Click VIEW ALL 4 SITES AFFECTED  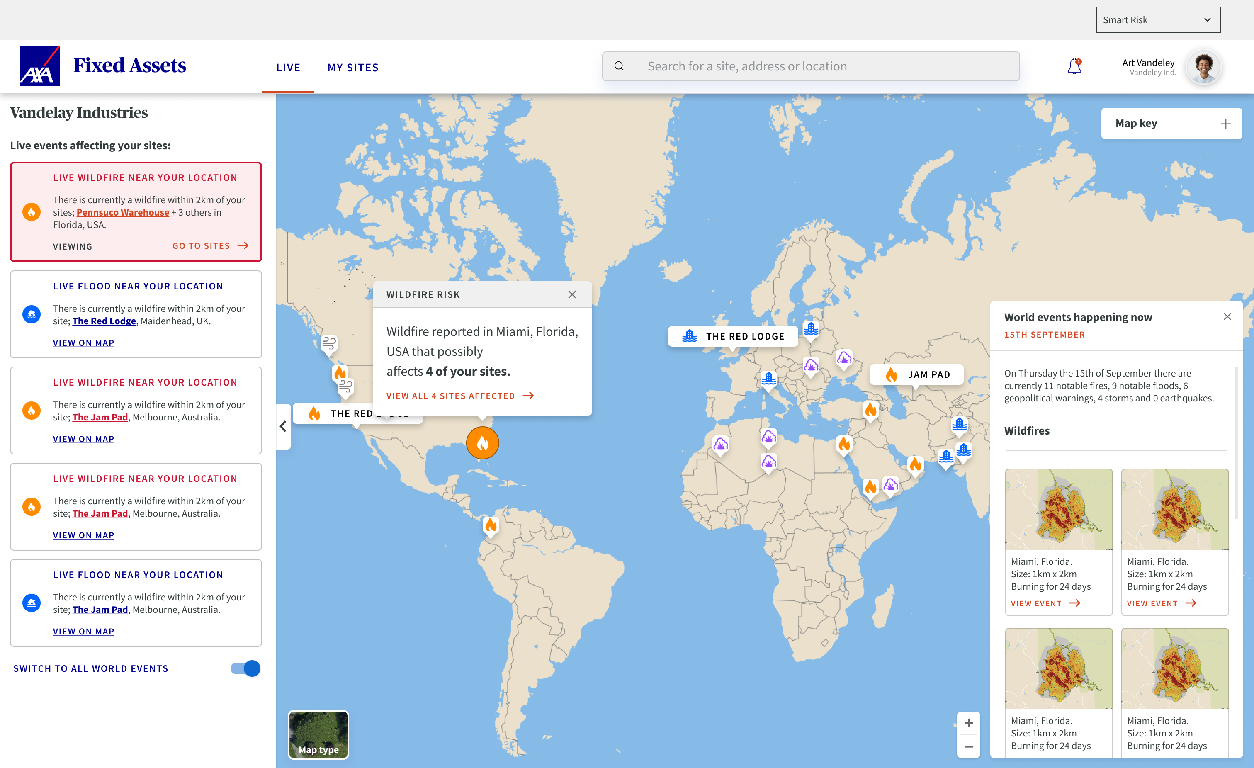[x=460, y=396]
